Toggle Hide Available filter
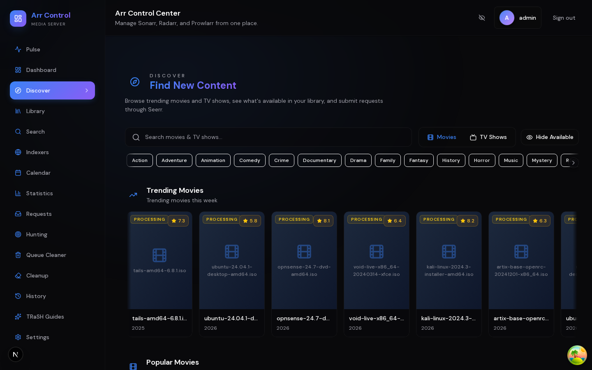 550,137
